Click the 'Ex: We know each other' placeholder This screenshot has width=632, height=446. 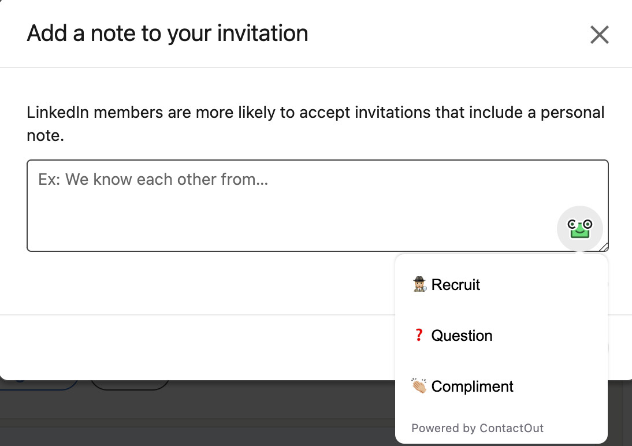pos(153,179)
